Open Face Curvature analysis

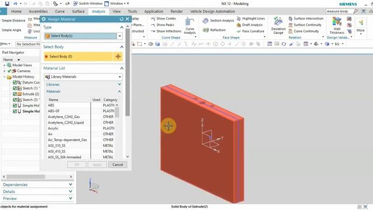pos(251,31)
